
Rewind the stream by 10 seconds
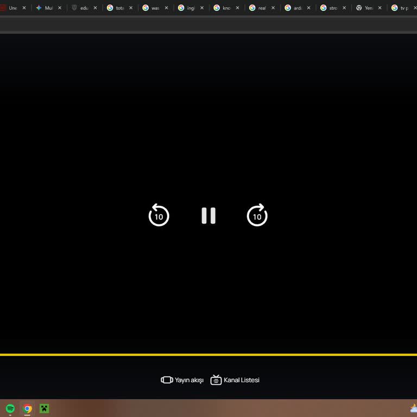click(x=159, y=215)
